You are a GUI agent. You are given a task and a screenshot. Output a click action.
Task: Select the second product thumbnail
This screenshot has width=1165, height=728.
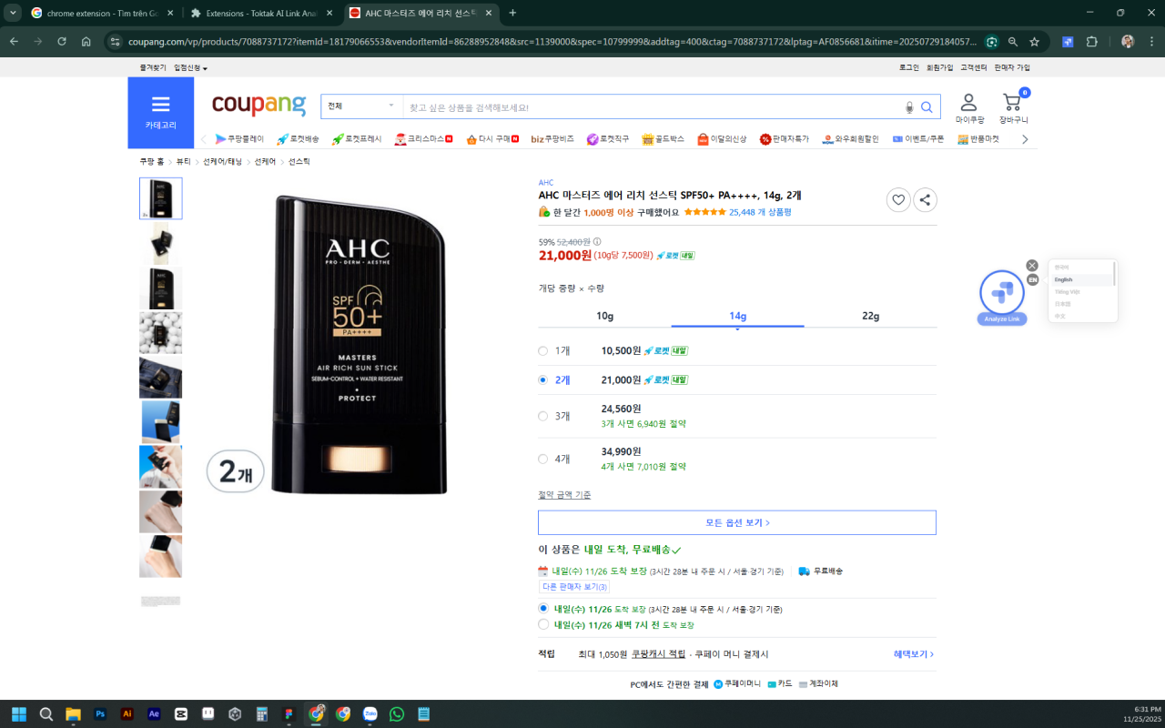pyautogui.click(x=160, y=243)
